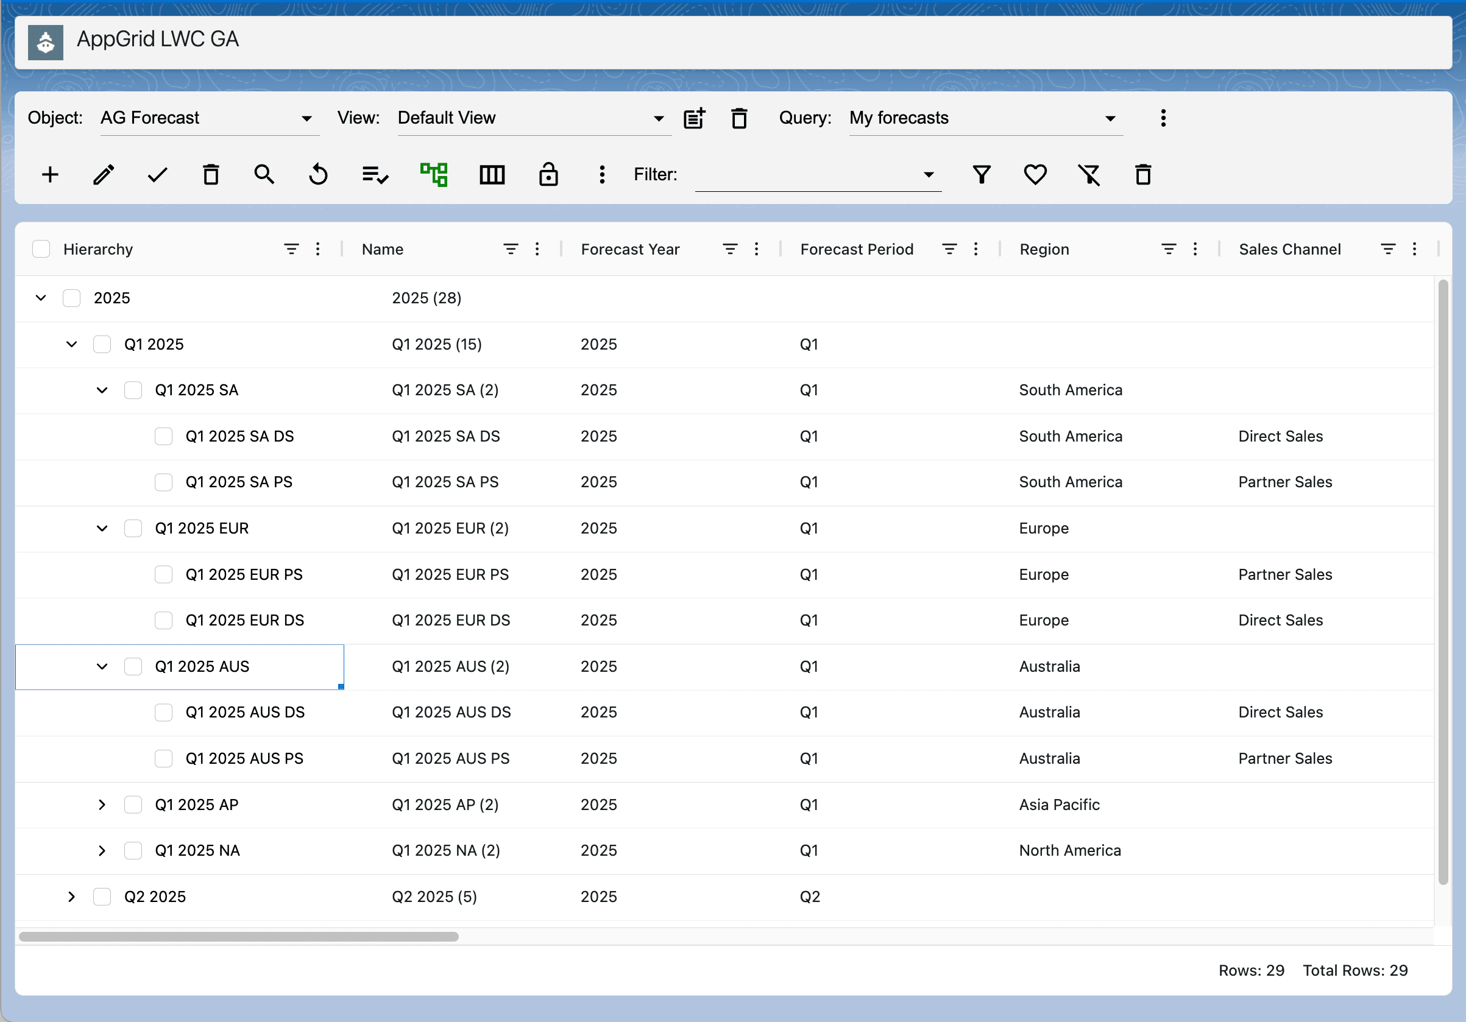
Task: Check the Q1 2025 SA DS checkbox
Action: click(x=163, y=436)
